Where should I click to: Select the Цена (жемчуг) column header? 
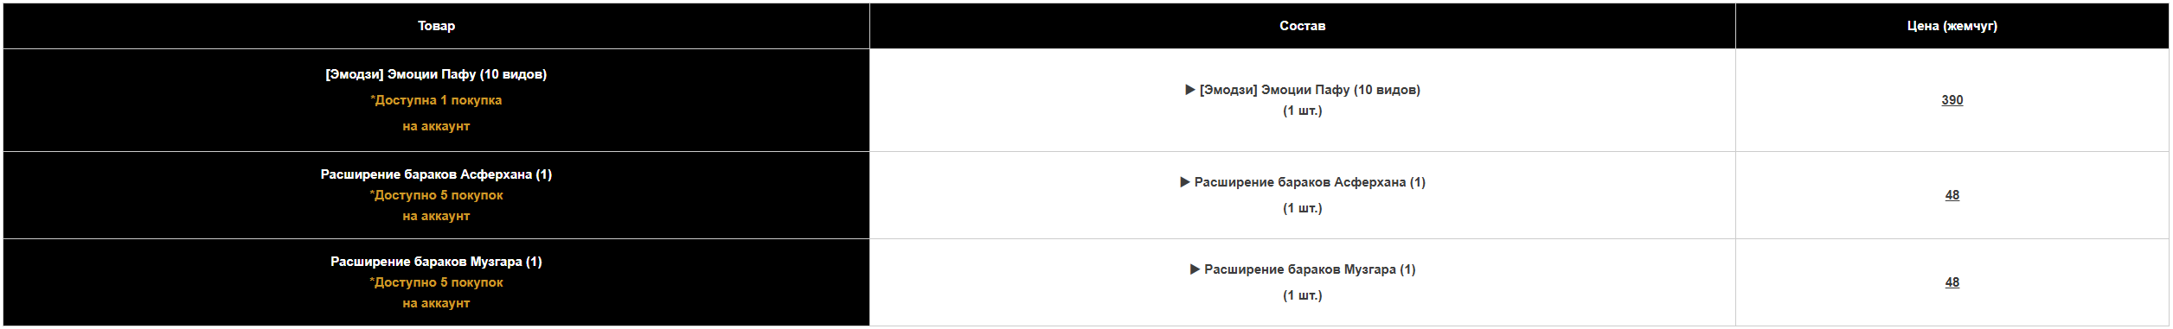1952,26
